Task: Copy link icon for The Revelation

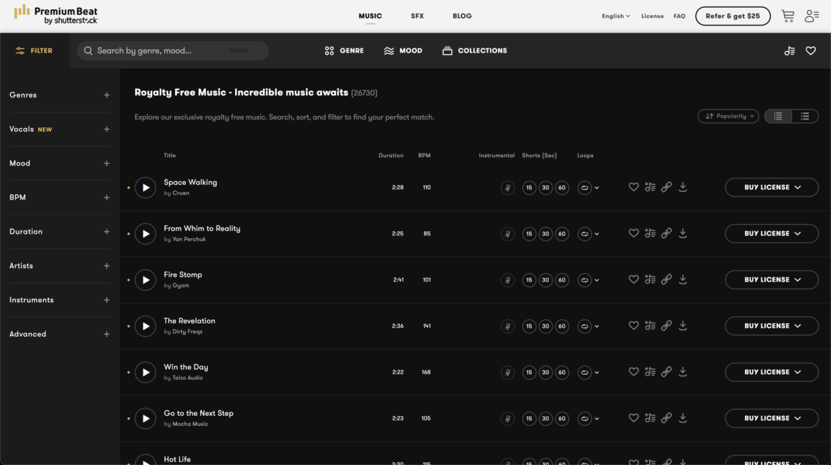Action: click(666, 326)
